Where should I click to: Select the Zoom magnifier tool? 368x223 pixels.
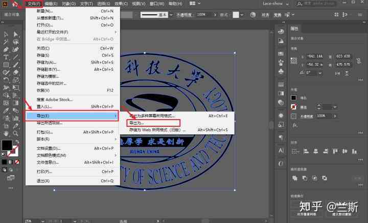(x=16, y=133)
